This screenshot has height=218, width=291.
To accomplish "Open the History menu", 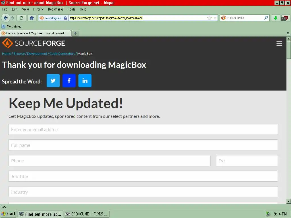I will tap(38, 9).
